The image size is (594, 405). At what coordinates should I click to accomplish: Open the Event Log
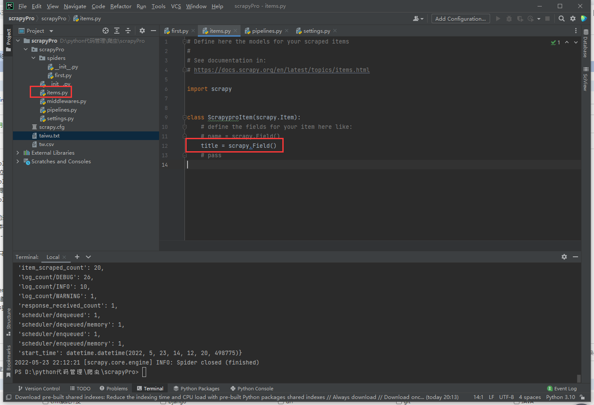pos(562,389)
